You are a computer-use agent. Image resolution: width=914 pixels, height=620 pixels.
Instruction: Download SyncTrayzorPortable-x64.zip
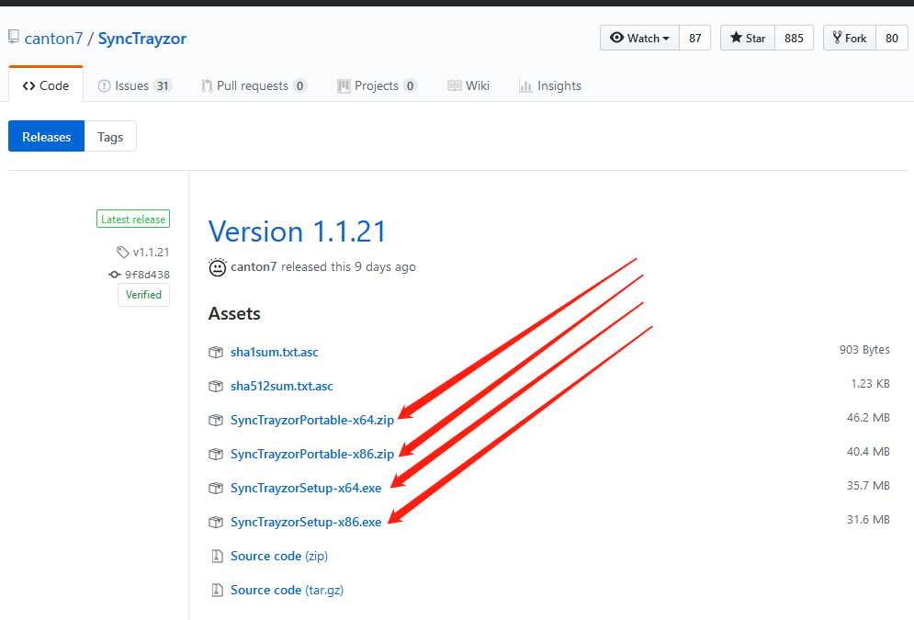click(312, 420)
